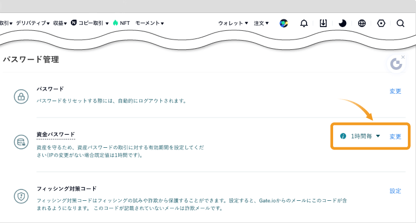This screenshot has width=416, height=223.
Task: Open the notifications bell icon
Action: [x=304, y=23]
